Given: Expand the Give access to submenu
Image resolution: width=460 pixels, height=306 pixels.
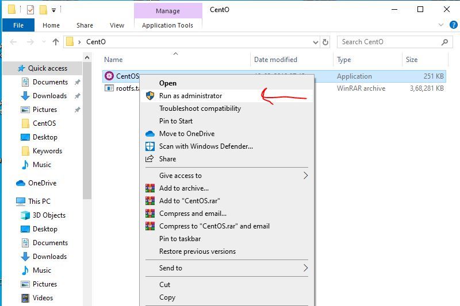Looking at the screenshot, I should point(305,176).
